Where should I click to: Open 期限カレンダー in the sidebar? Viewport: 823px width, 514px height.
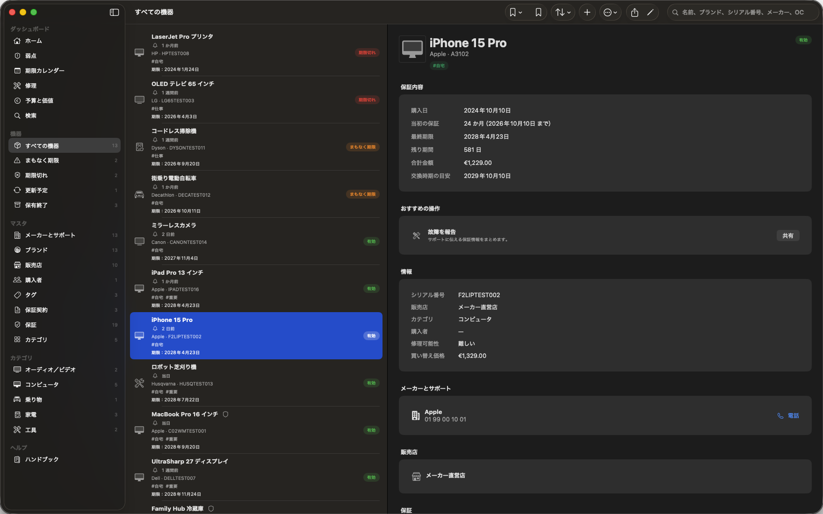65,71
